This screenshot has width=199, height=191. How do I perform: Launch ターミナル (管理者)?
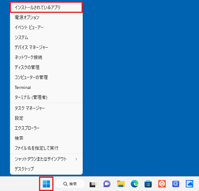[x=46, y=97]
